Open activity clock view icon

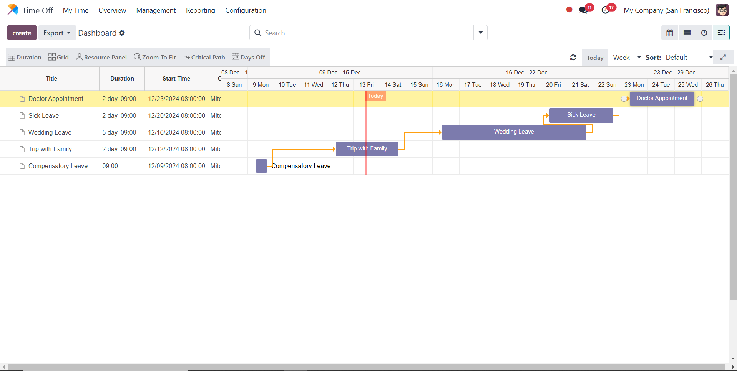(704, 33)
